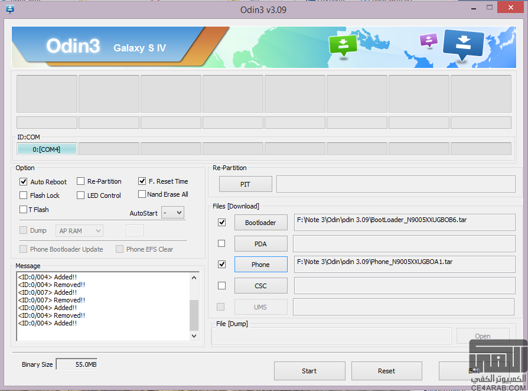Select the 0:[COM4] port slot
The height and width of the screenshot is (391, 528).
47,149
